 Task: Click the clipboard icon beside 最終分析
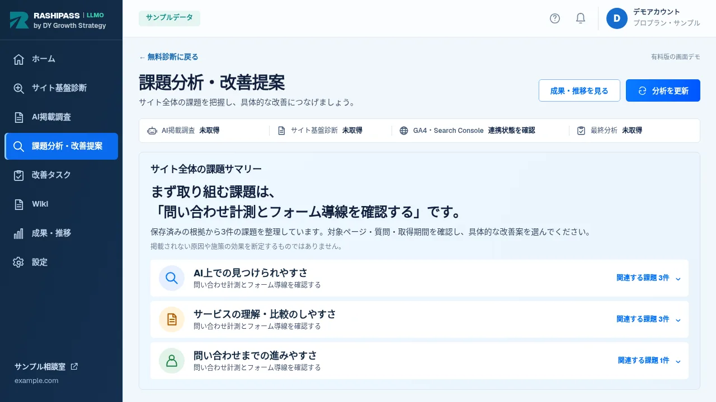click(x=581, y=131)
